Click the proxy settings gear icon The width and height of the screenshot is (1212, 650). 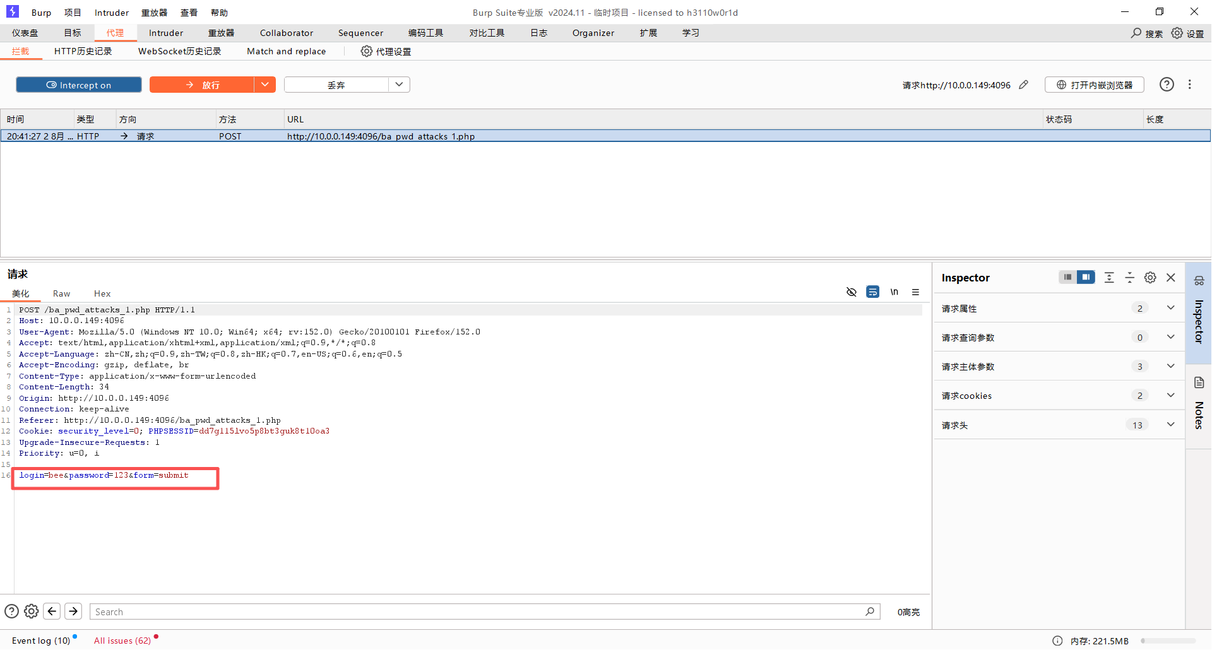tap(367, 51)
